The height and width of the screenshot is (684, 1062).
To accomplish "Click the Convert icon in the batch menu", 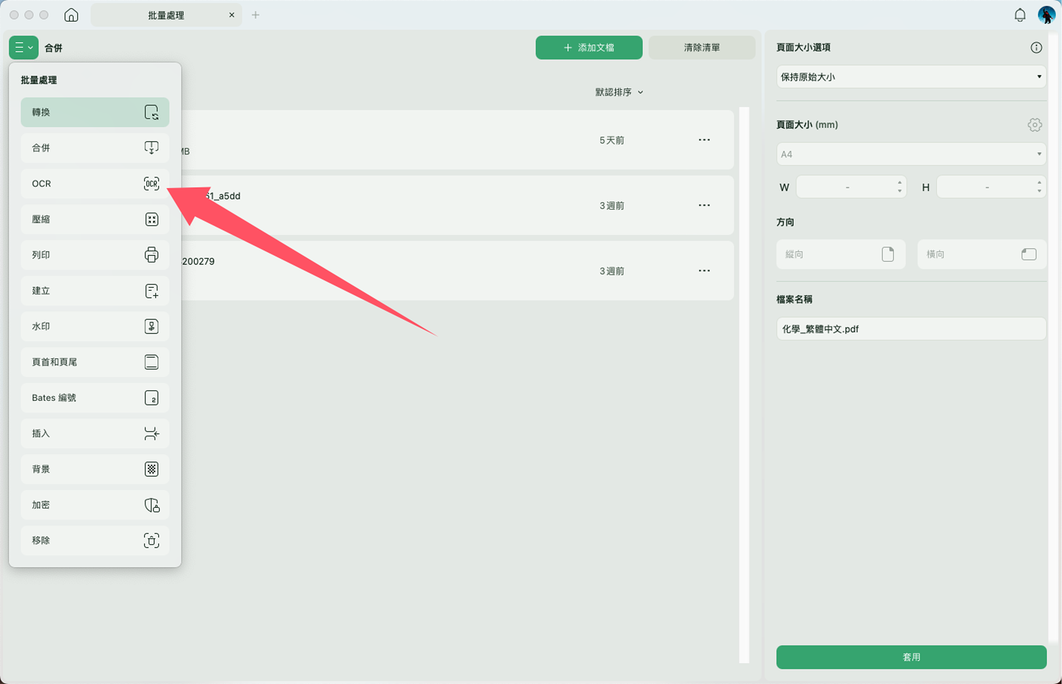I will point(152,112).
